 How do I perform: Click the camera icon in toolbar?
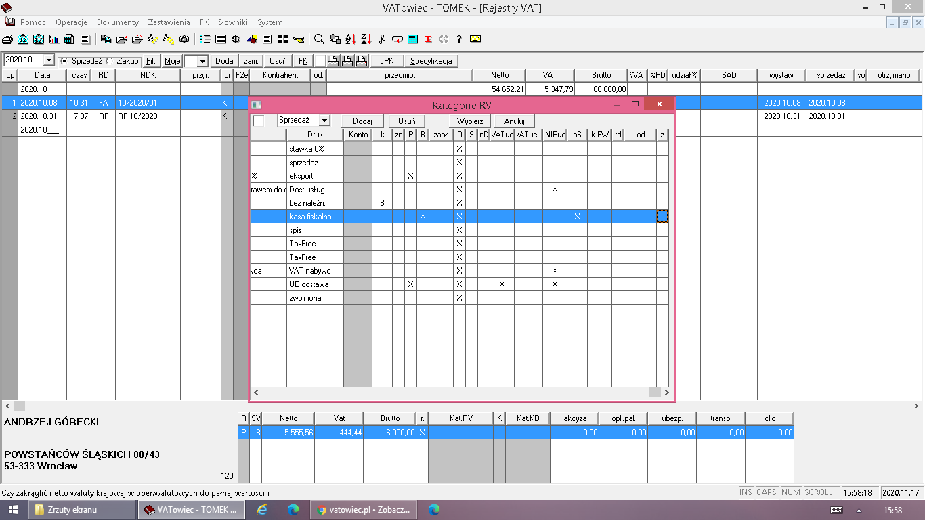pyautogui.click(x=184, y=39)
